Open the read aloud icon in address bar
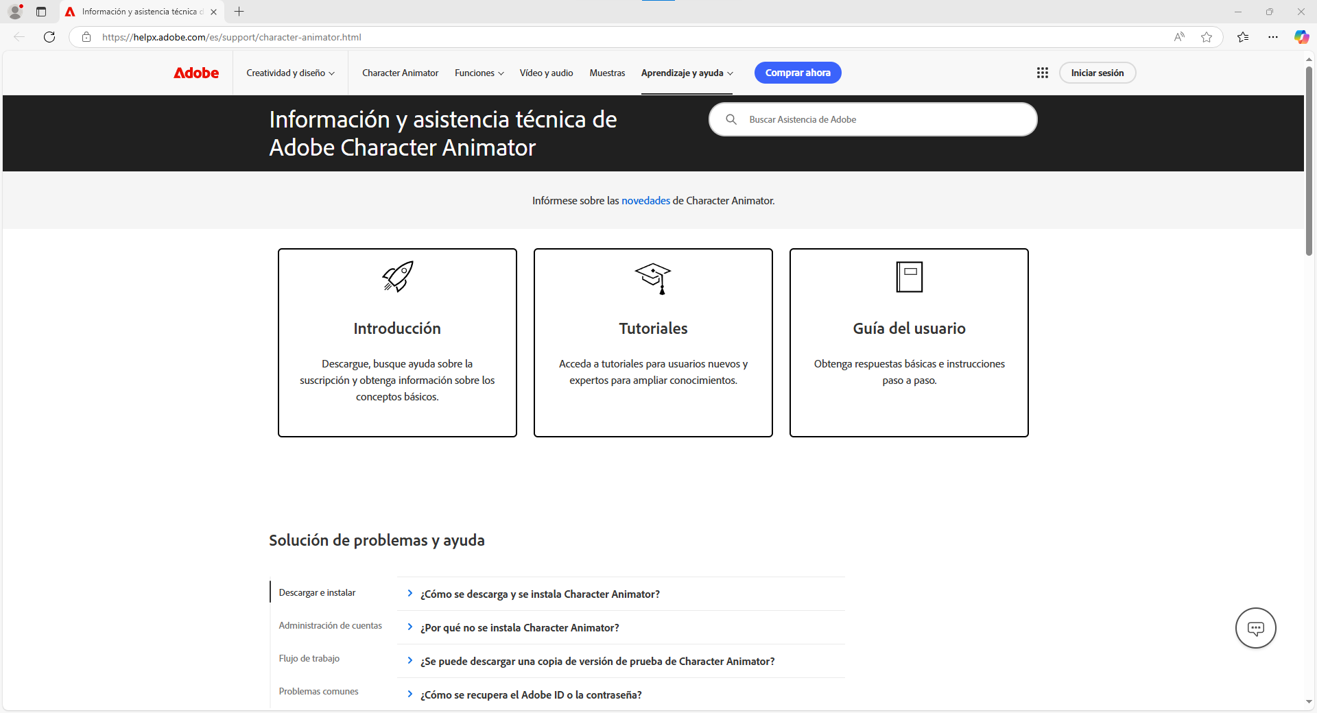Viewport: 1317px width, 713px height. 1179,37
